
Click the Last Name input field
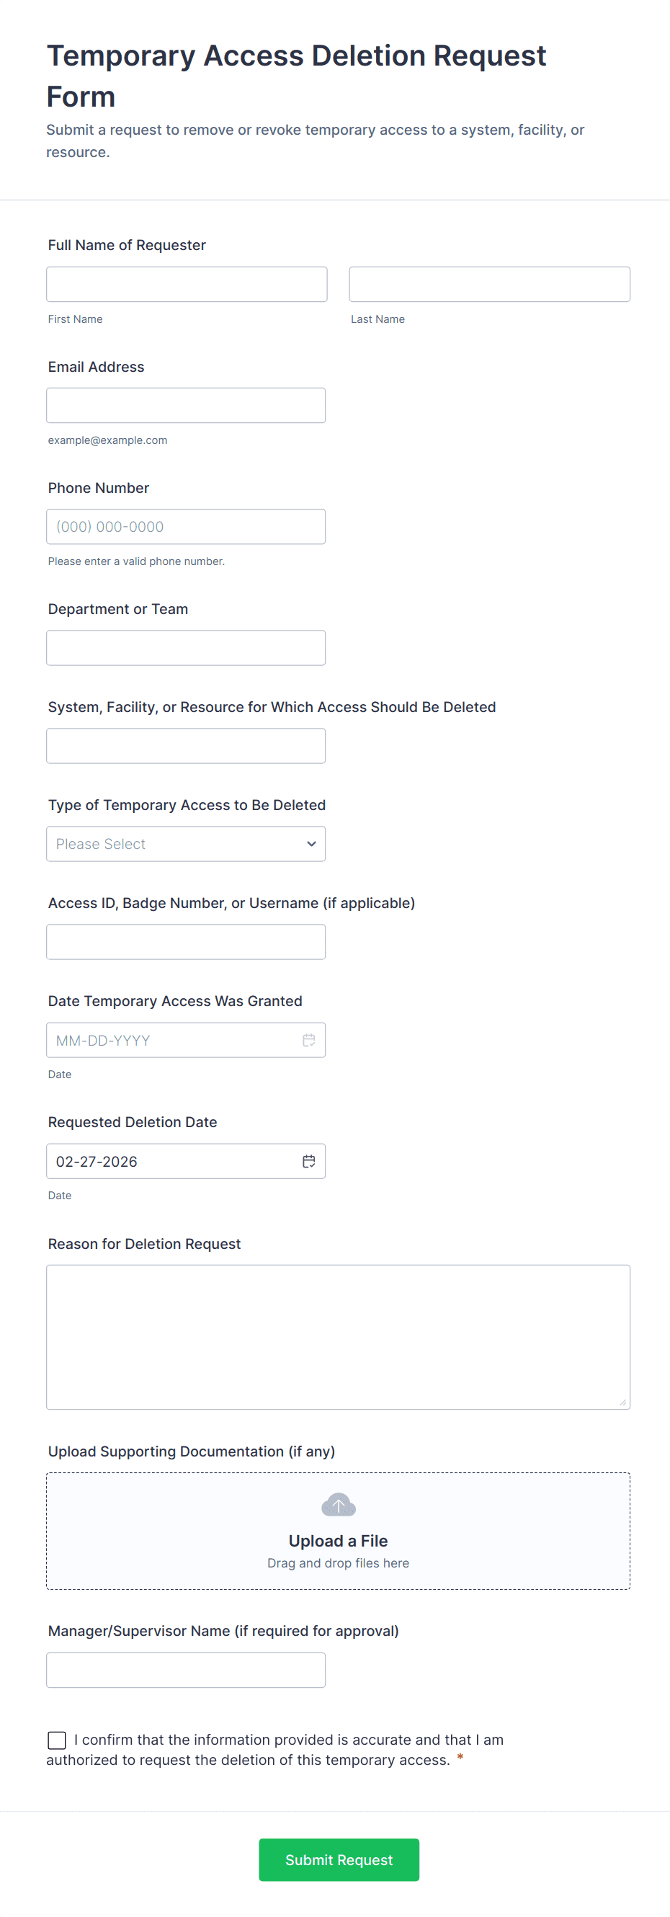[x=488, y=283]
